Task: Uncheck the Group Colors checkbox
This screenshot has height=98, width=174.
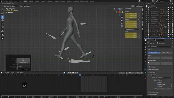Action: 158,84
